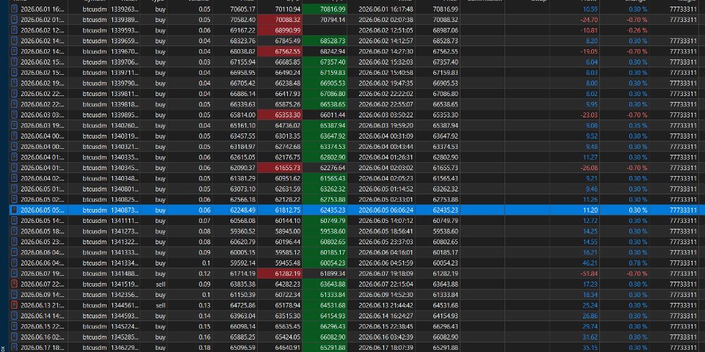Click the green take profit cell 68528.73
The height and width of the screenshot is (352, 705).
coord(325,41)
